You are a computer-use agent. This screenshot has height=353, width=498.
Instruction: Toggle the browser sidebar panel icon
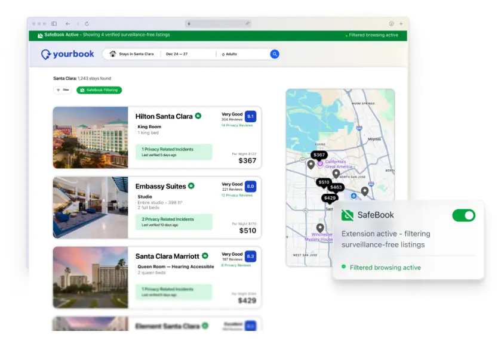coord(54,23)
